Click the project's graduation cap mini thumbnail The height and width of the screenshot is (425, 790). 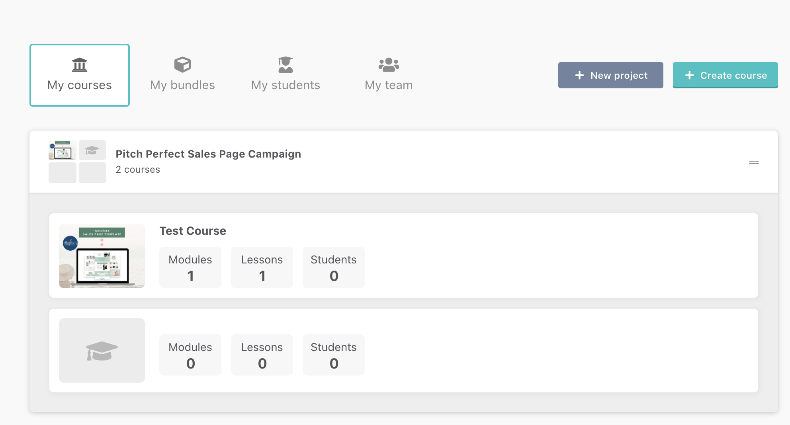coord(92,150)
